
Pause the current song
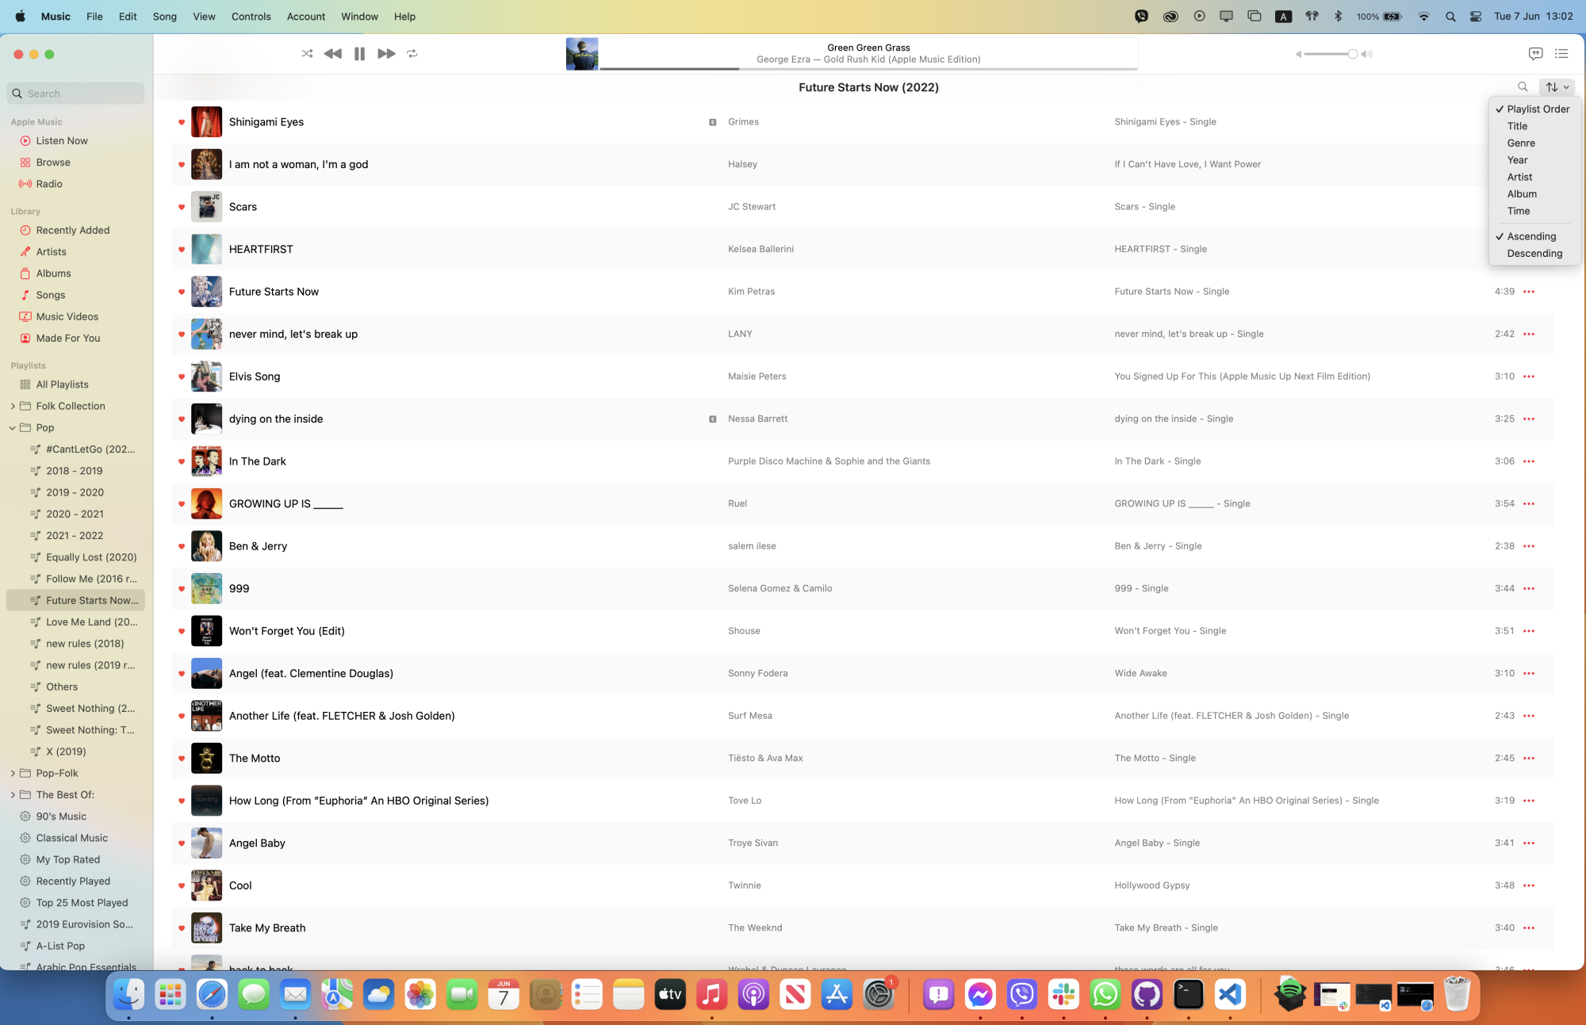pos(359,54)
